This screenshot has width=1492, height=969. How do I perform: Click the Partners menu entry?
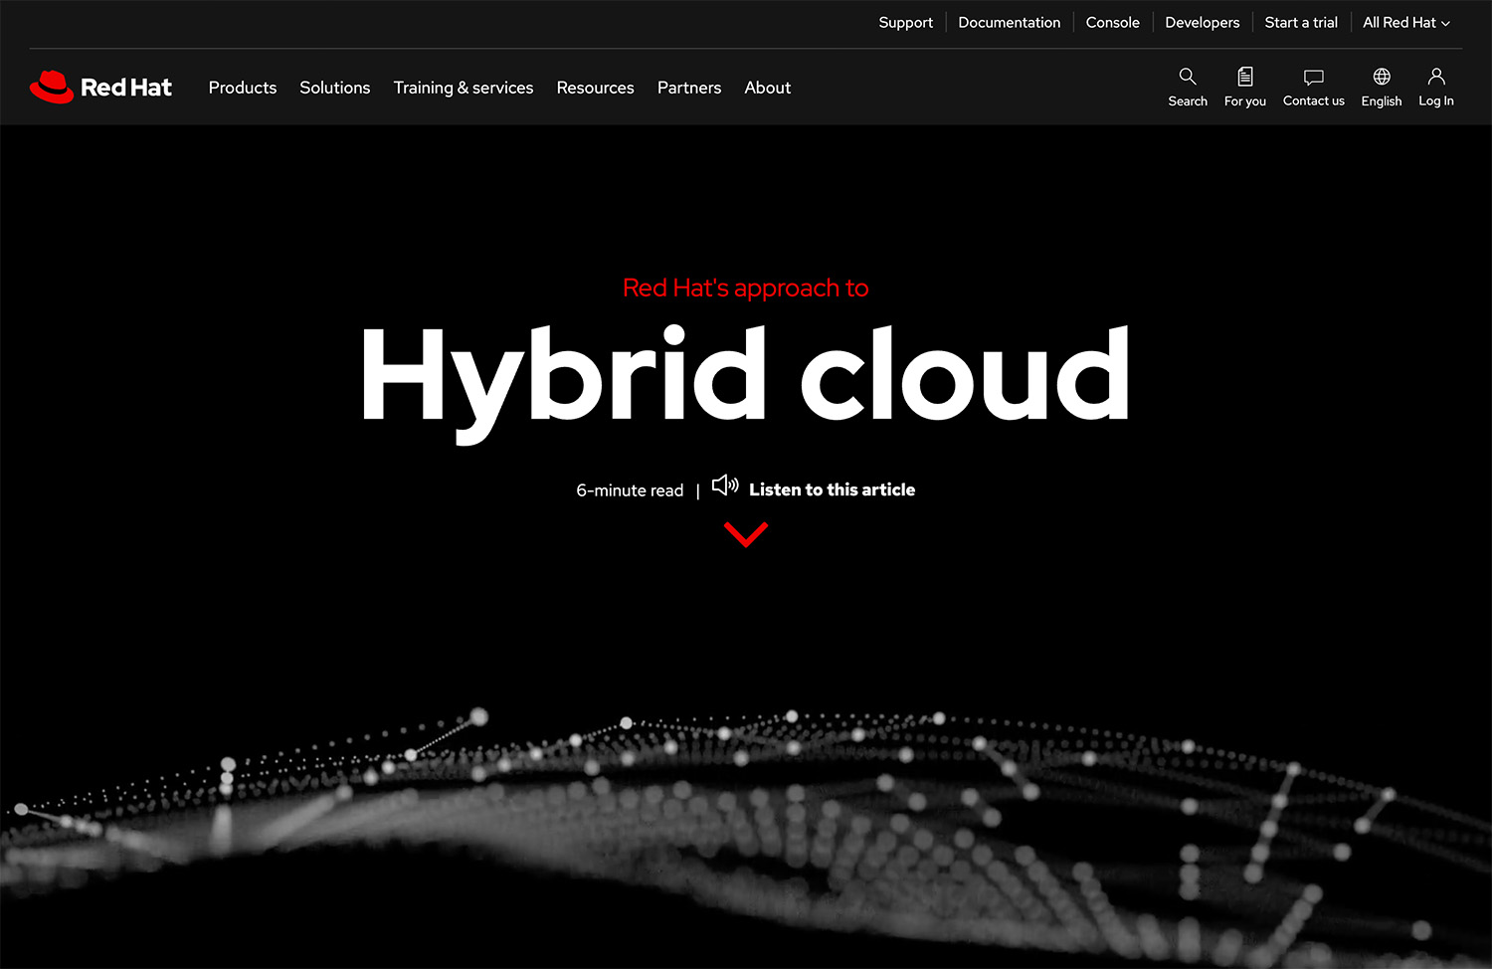(x=688, y=88)
